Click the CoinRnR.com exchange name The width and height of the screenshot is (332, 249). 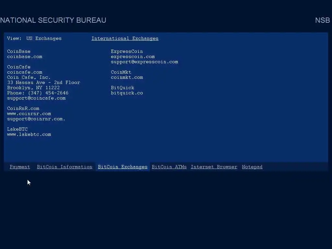coord(23,108)
